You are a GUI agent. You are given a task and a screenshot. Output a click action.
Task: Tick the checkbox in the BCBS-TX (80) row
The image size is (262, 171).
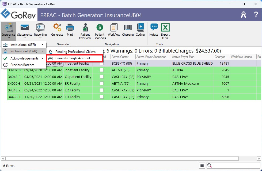tap(102, 64)
